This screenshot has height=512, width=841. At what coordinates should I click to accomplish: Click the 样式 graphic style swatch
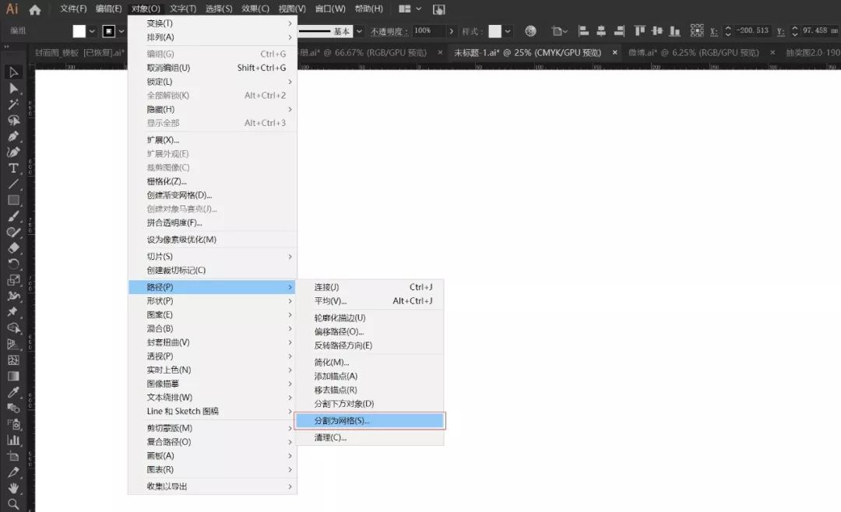click(494, 31)
